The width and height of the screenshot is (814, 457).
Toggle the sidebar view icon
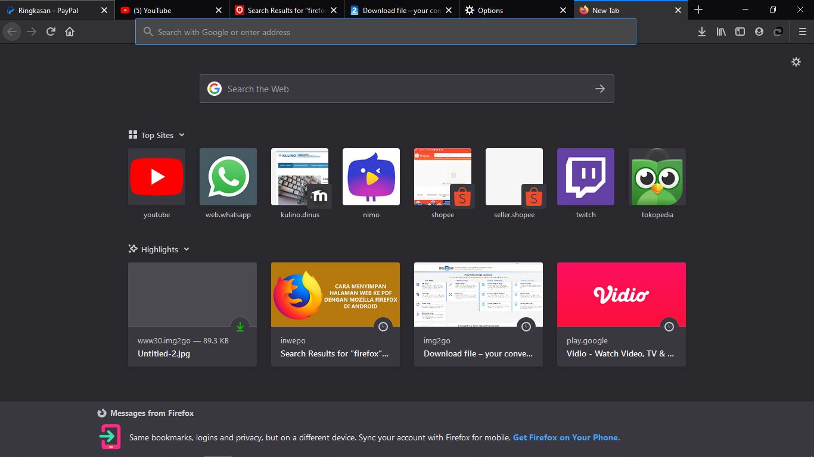pos(740,32)
